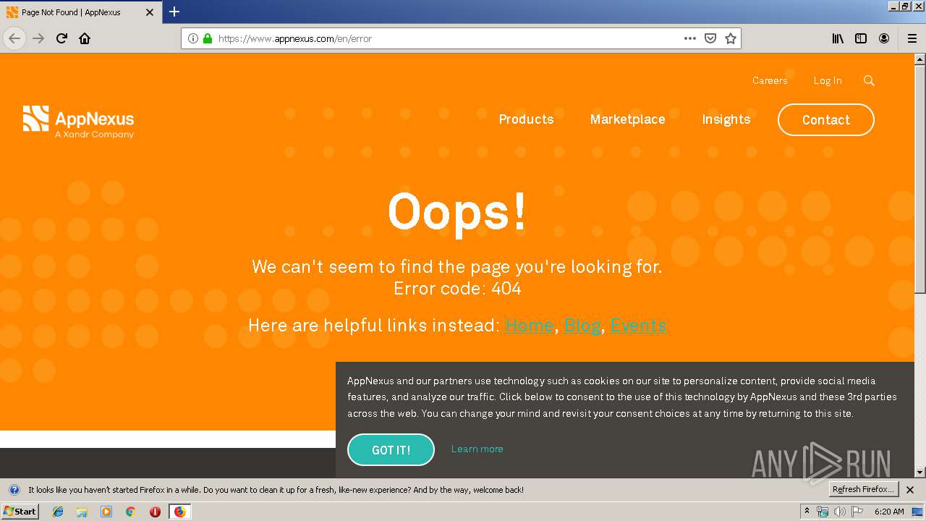Screen dimensions: 926x521
Task: Click the page vertical scrollbar thumb
Action: [919, 179]
